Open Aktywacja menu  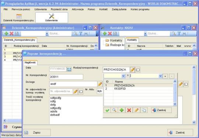[x=78, y=9]
